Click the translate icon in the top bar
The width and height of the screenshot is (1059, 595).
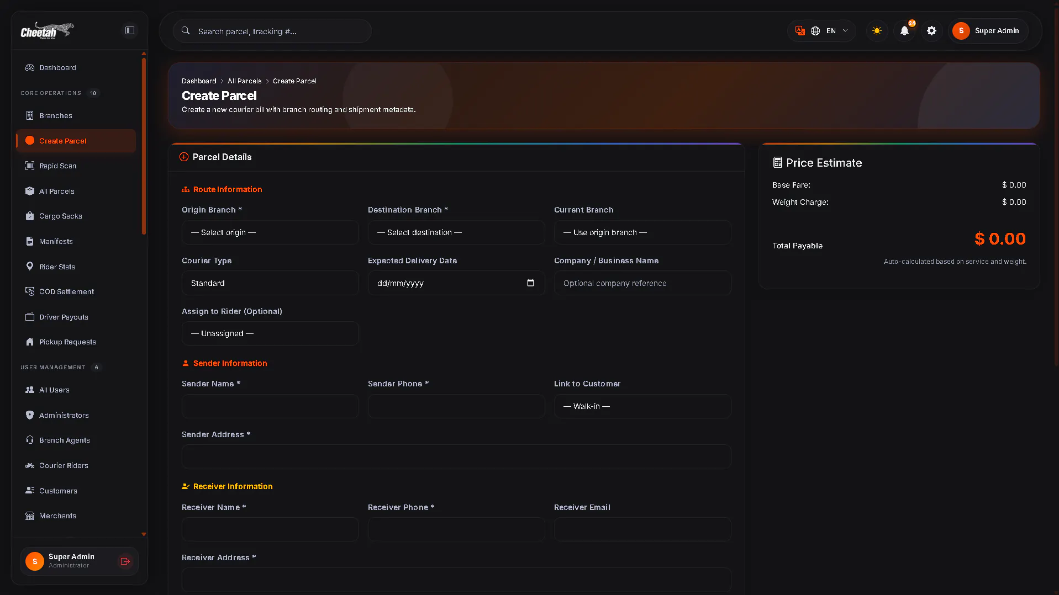[800, 31]
